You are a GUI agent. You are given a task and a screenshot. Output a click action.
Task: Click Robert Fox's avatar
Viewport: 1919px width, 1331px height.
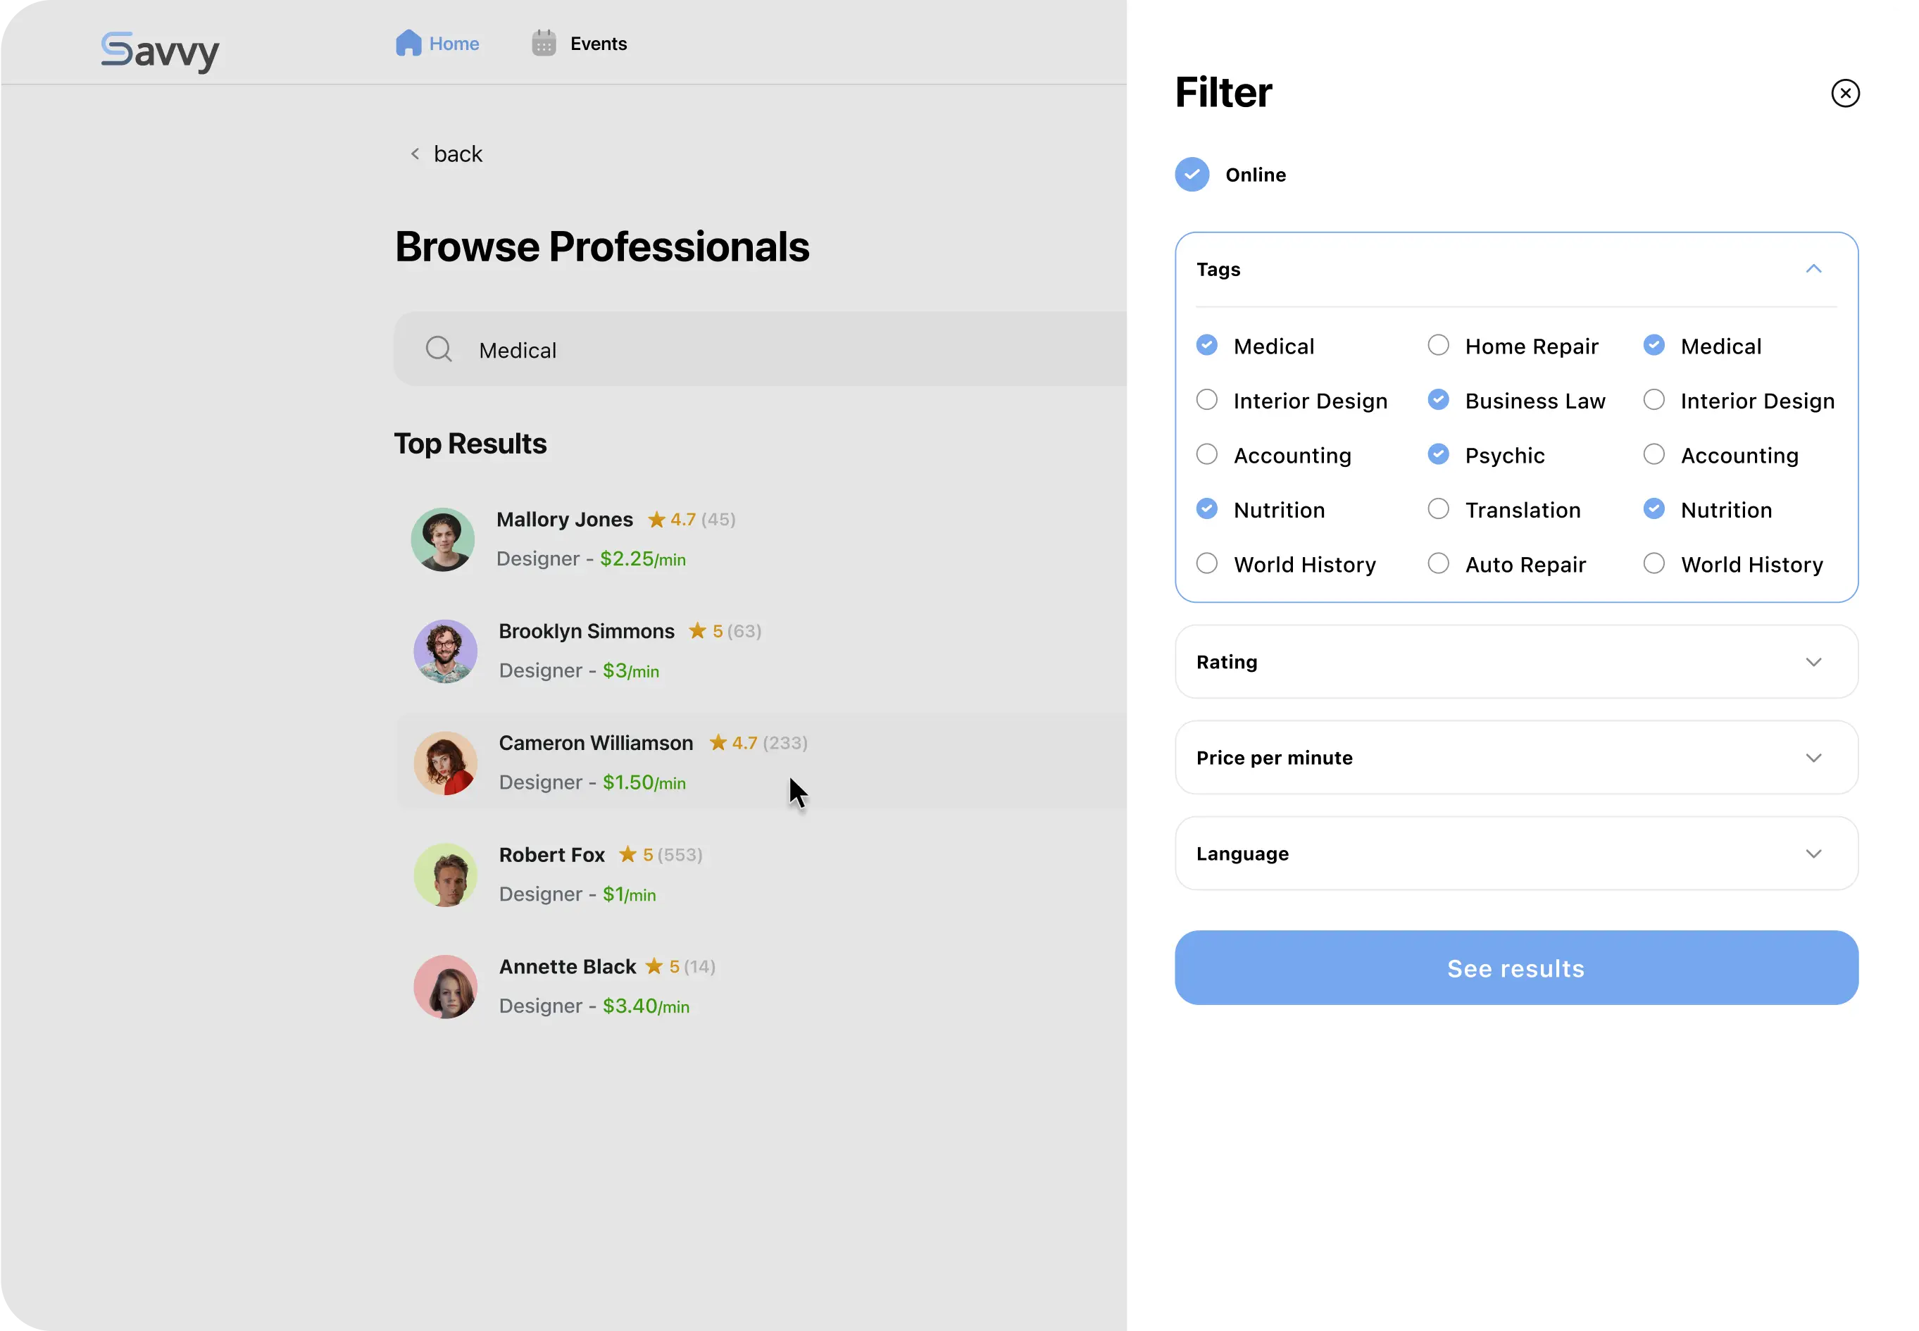(445, 875)
